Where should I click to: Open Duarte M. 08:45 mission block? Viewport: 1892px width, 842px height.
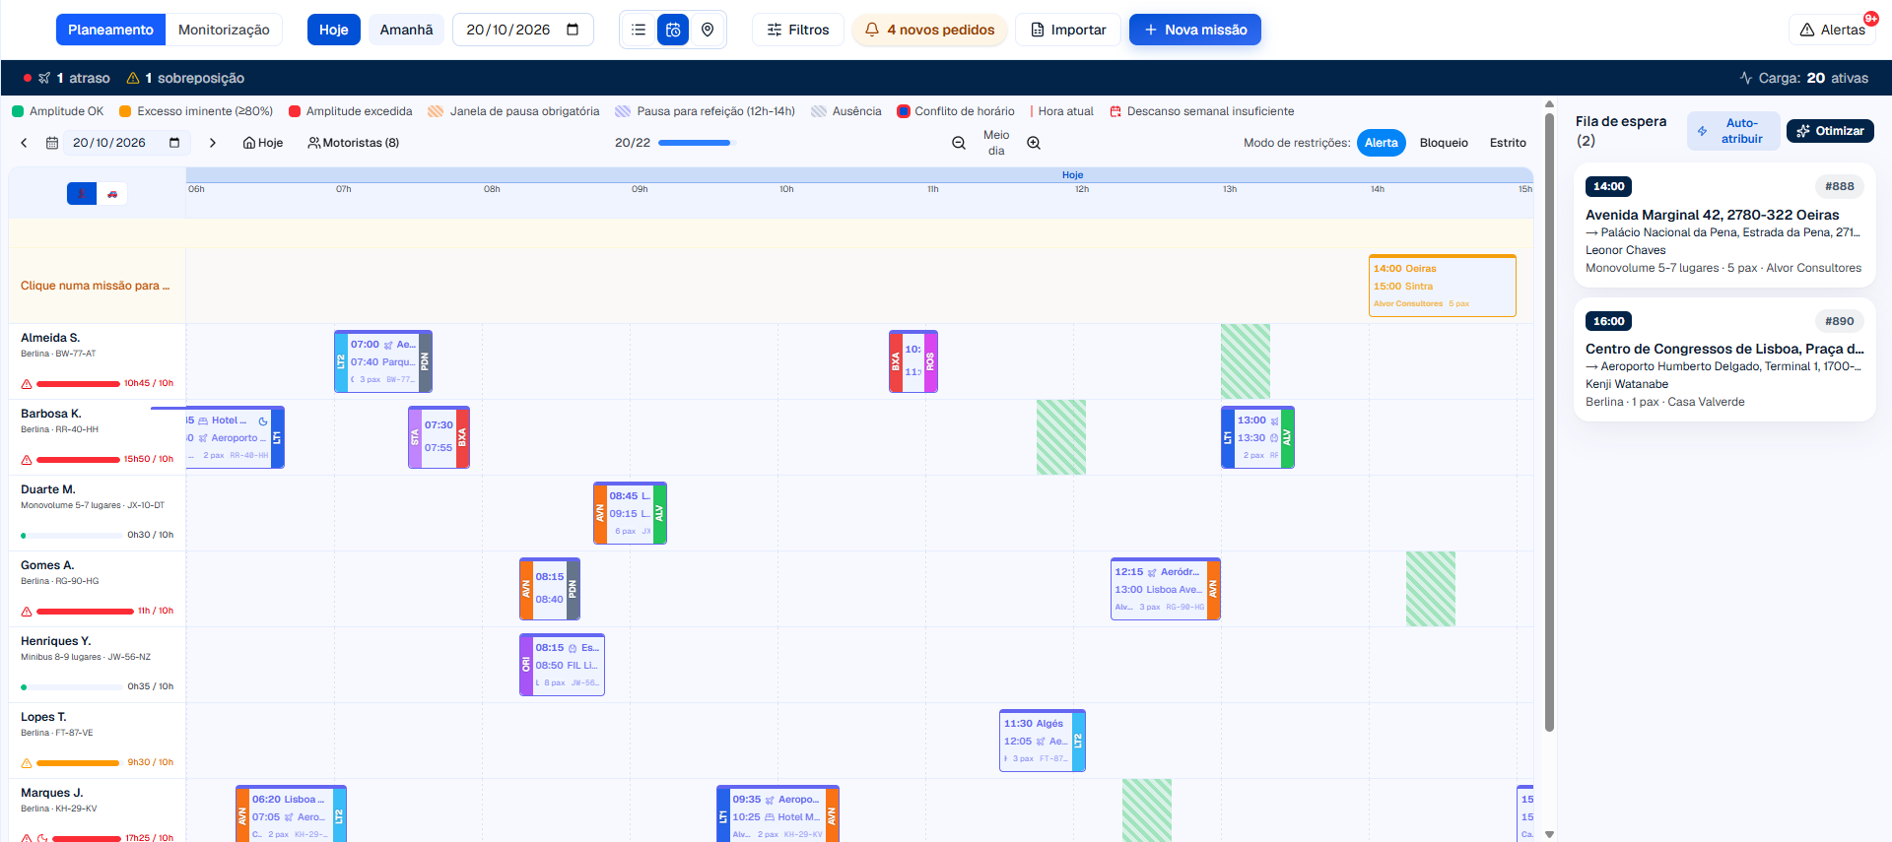coord(630,513)
